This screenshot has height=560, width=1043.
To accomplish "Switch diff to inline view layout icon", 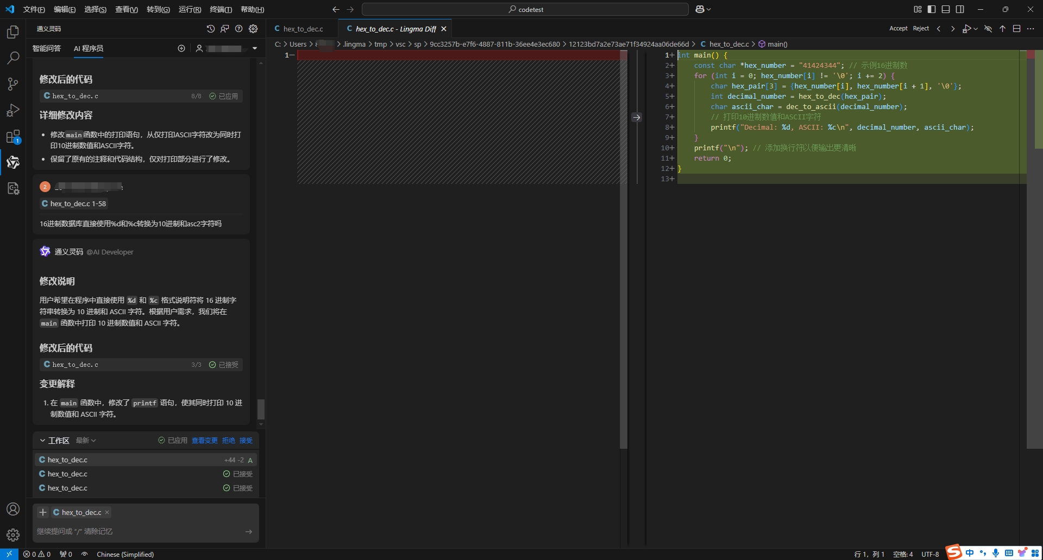I will [x=1016, y=29].
